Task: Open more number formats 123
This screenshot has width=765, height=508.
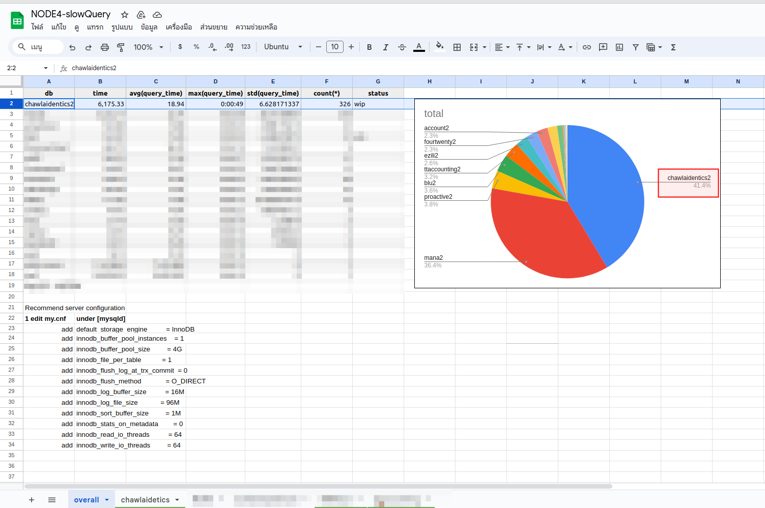Action: click(x=246, y=47)
